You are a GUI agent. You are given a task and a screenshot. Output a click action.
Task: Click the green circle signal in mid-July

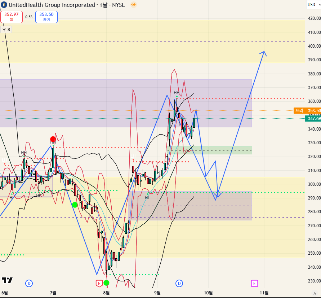click(x=75, y=205)
